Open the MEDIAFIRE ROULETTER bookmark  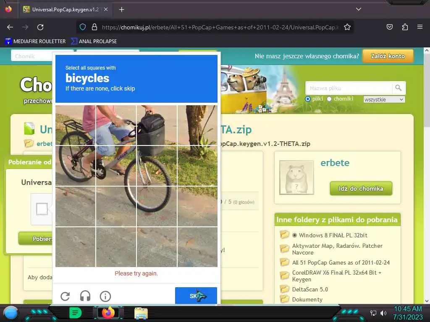click(35, 42)
